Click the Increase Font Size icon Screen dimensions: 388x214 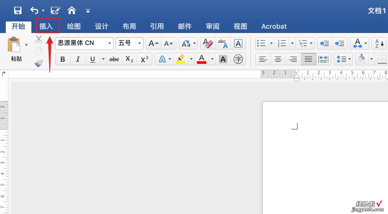tap(154, 43)
